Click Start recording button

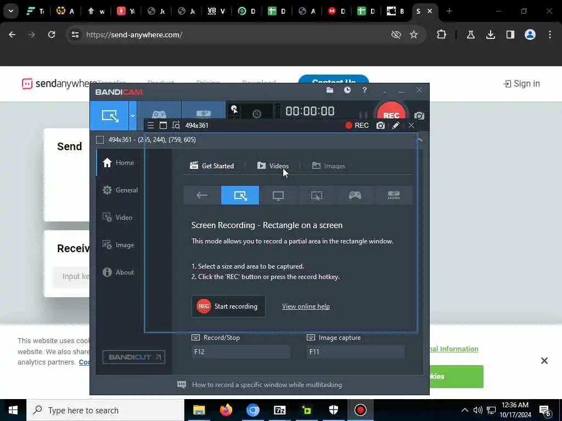coord(228,306)
